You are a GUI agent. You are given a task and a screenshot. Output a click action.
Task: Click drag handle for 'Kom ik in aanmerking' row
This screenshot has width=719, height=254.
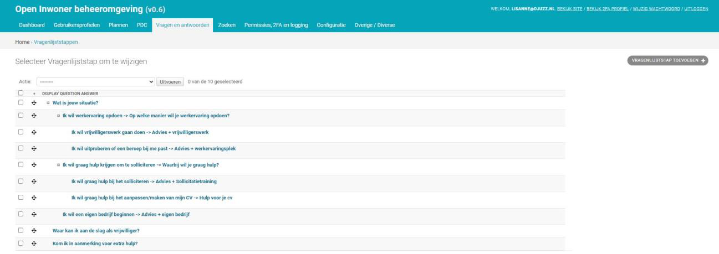[34, 243]
